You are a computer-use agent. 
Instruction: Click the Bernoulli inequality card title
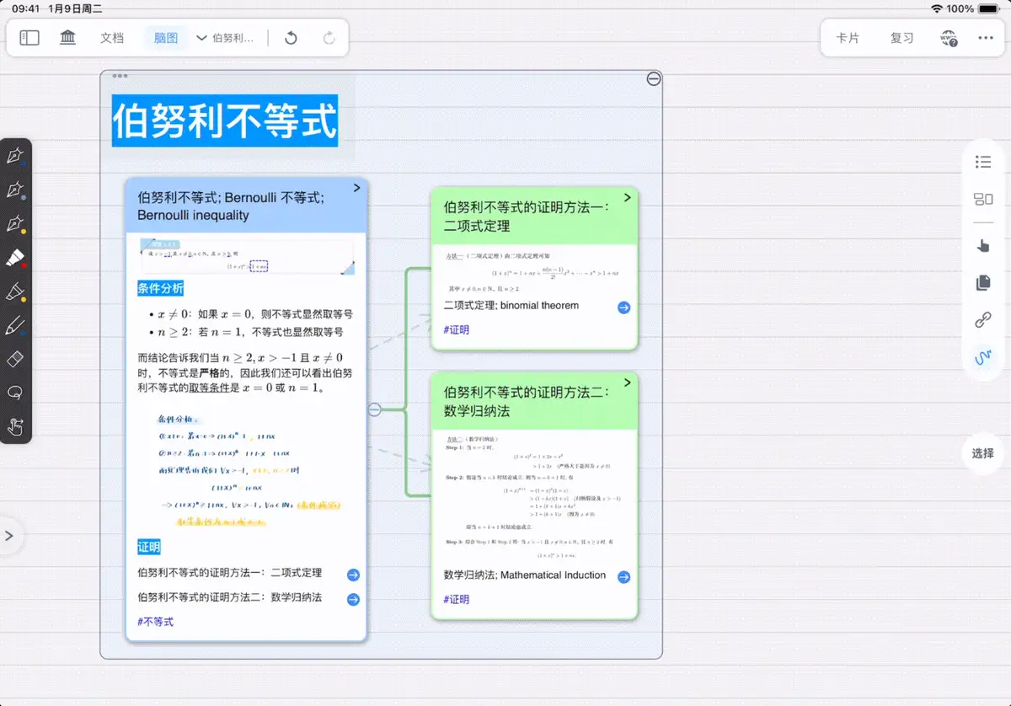click(x=232, y=206)
